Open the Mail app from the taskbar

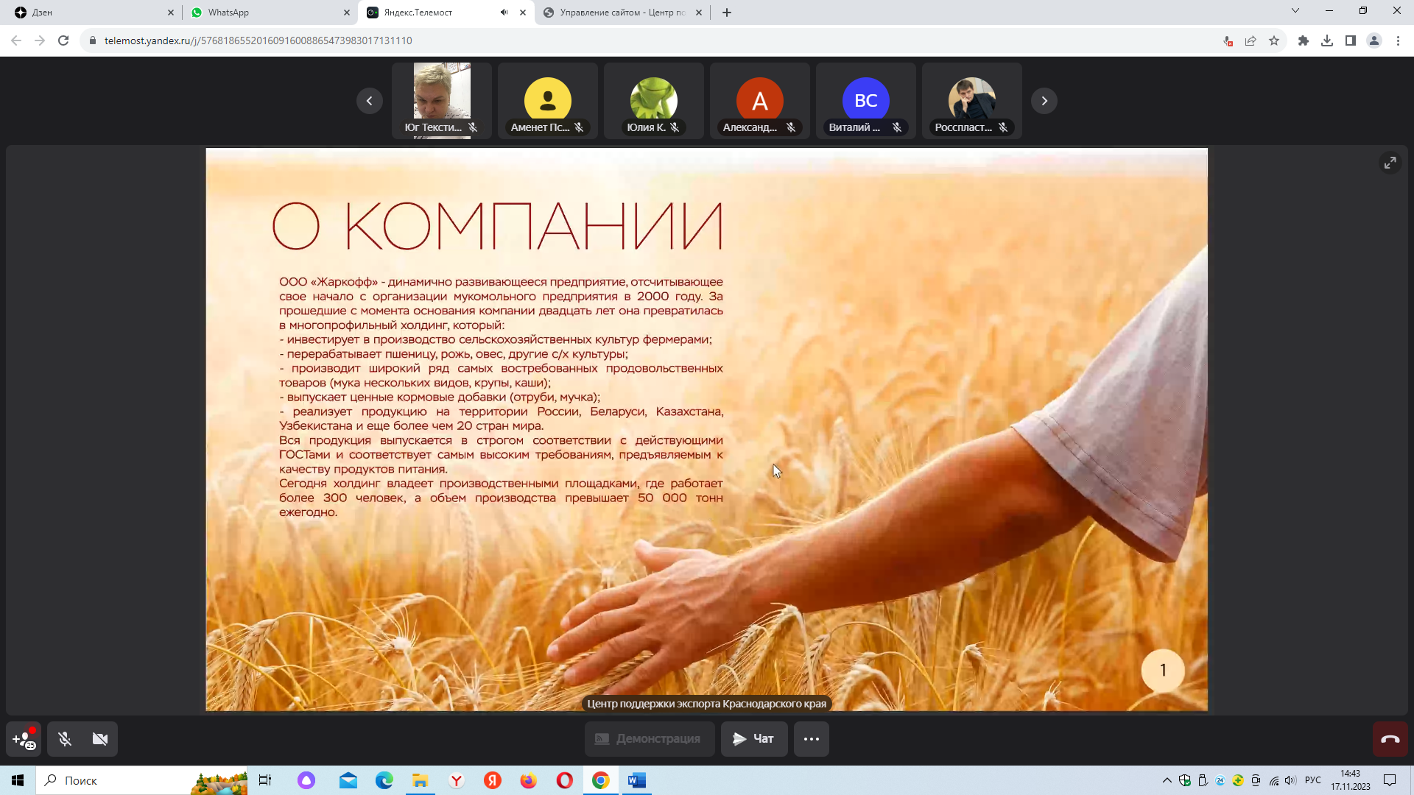pyautogui.click(x=348, y=780)
